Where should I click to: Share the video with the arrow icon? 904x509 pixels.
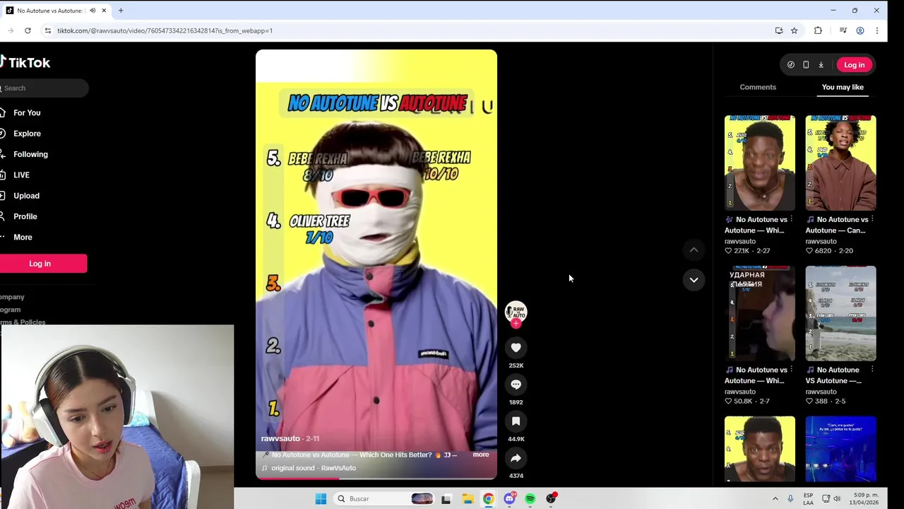[516, 458]
